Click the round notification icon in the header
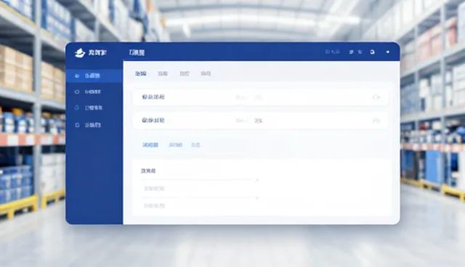Viewport: 465px width, 267px height. coord(372,52)
